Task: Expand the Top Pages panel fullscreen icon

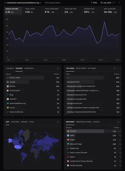Action: click(115, 68)
